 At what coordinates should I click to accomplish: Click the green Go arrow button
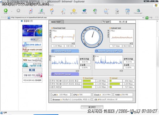pos(147,18)
